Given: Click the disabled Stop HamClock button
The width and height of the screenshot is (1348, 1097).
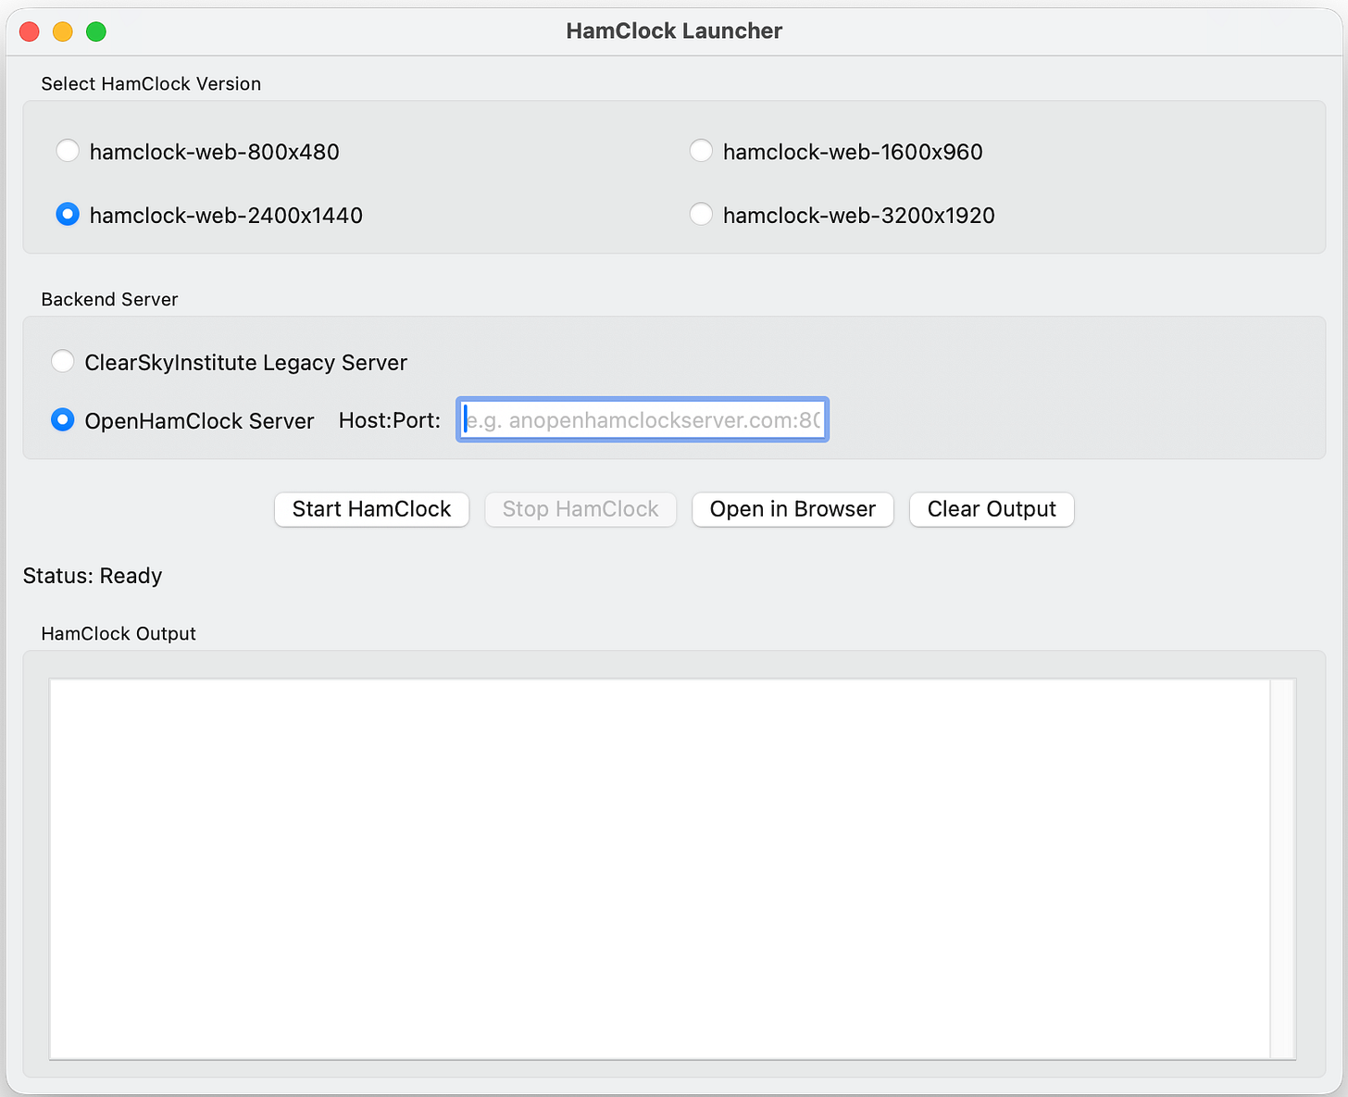Looking at the screenshot, I should point(580,509).
